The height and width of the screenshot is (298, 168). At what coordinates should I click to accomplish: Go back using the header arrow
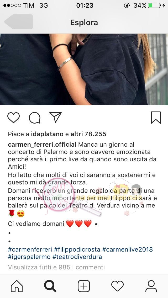pyautogui.click(x=19, y=22)
